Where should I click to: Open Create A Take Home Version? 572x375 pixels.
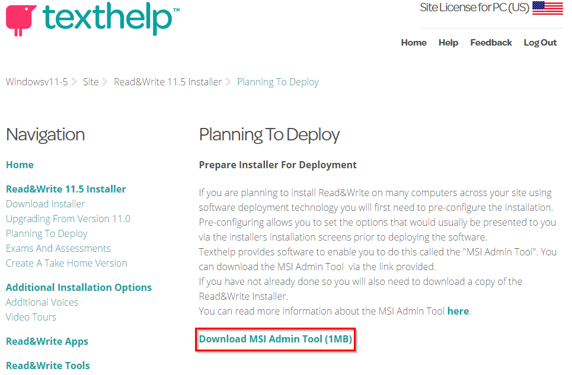pyautogui.click(x=66, y=263)
